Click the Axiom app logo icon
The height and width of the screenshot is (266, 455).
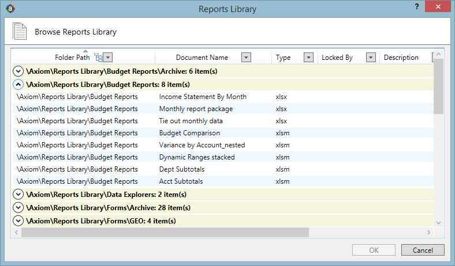click(10, 9)
